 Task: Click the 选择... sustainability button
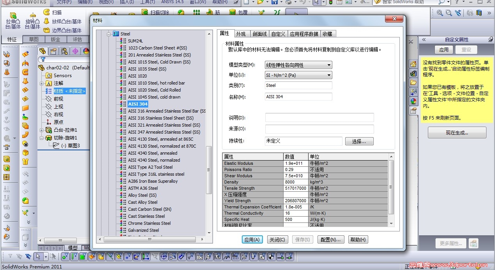(359, 141)
